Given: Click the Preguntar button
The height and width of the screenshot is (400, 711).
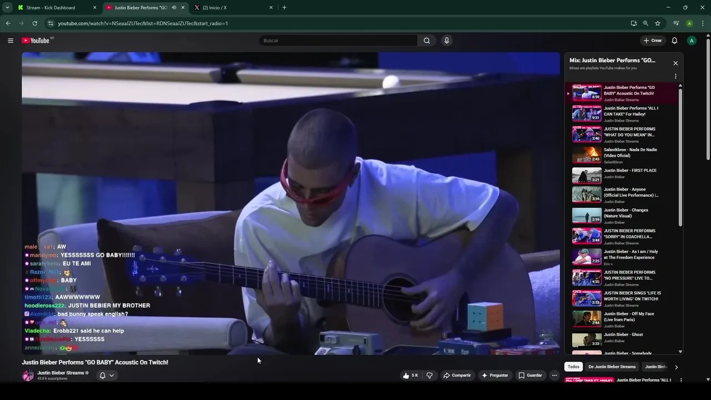Looking at the screenshot, I should coord(494,376).
